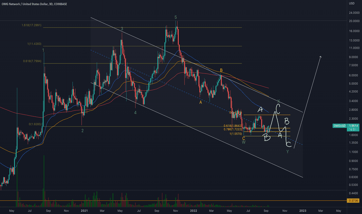Click the green Y wave label

pos(288,152)
